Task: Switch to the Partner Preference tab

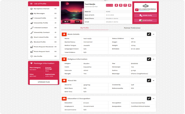Action: [132, 28]
